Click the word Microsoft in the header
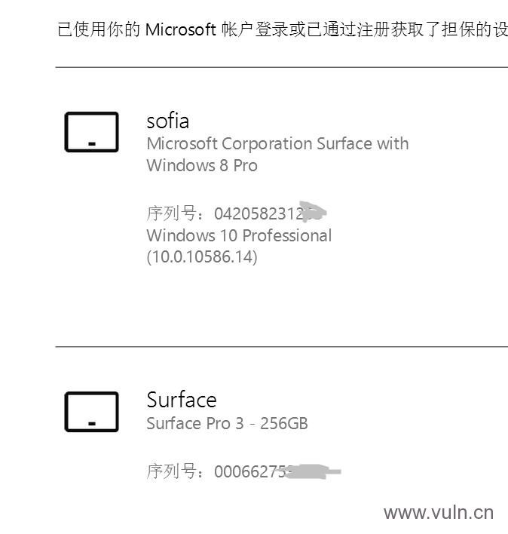The height and width of the screenshot is (534, 508). pos(181,29)
